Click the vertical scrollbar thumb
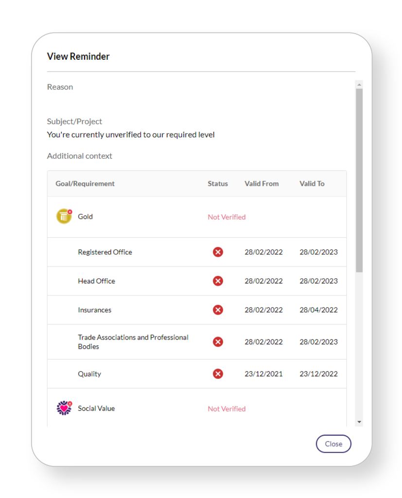The image size is (402, 498). click(359, 180)
